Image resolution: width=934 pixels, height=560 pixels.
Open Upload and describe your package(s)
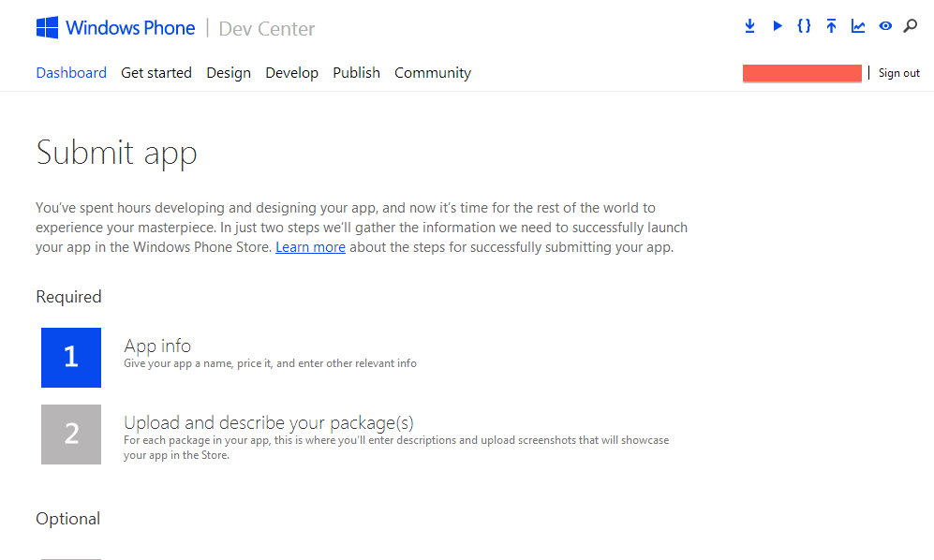click(x=269, y=422)
